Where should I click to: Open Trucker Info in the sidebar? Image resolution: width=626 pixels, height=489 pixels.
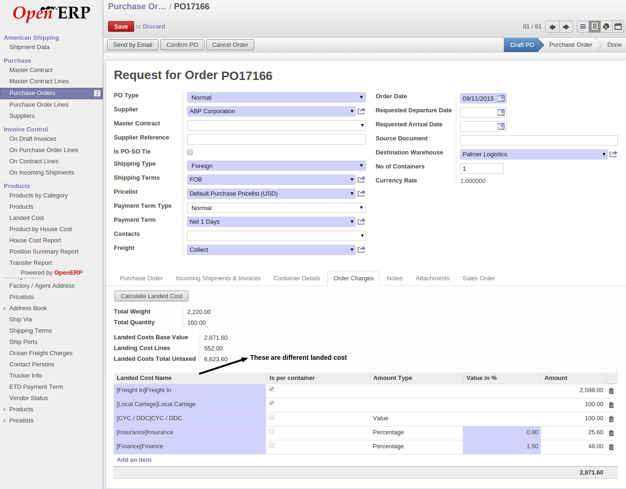(26, 376)
